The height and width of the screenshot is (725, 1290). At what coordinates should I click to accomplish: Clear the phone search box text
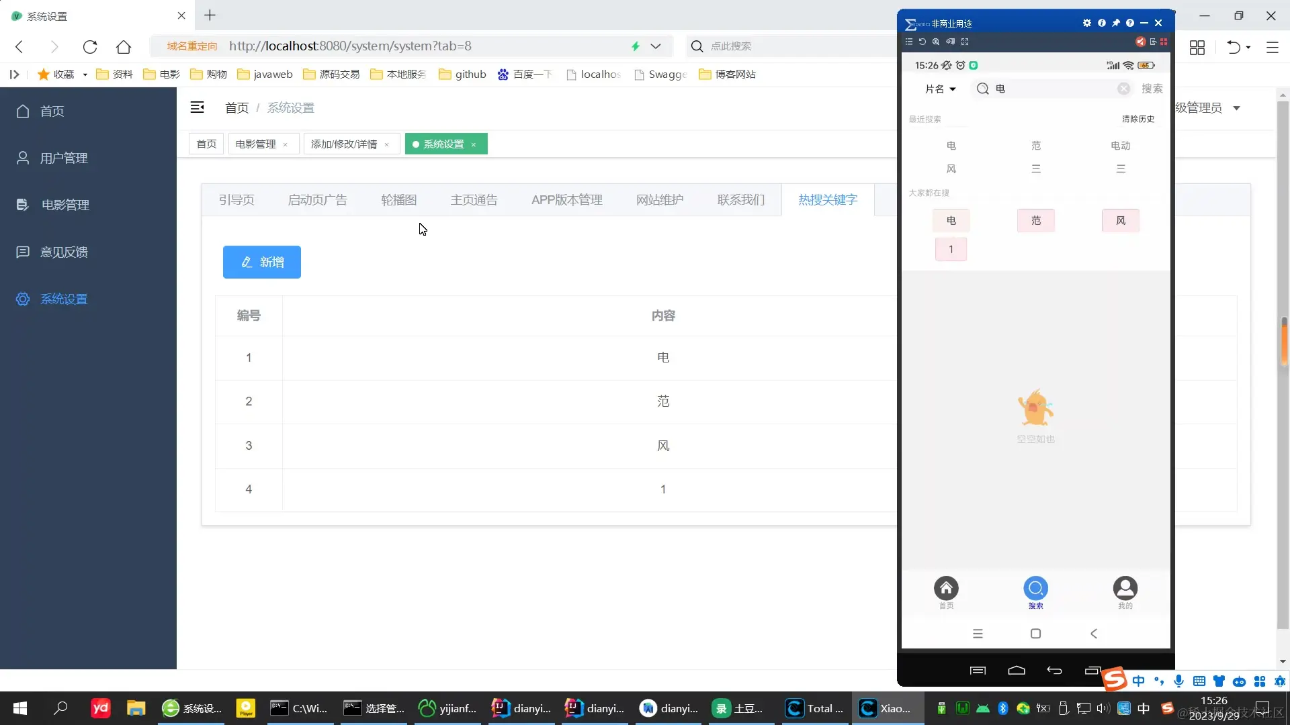pos(1123,89)
